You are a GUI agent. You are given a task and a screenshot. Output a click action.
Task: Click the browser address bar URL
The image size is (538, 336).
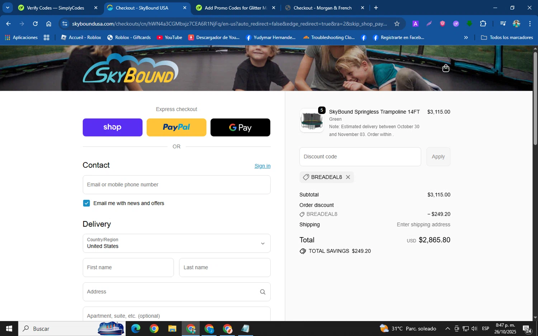click(230, 24)
